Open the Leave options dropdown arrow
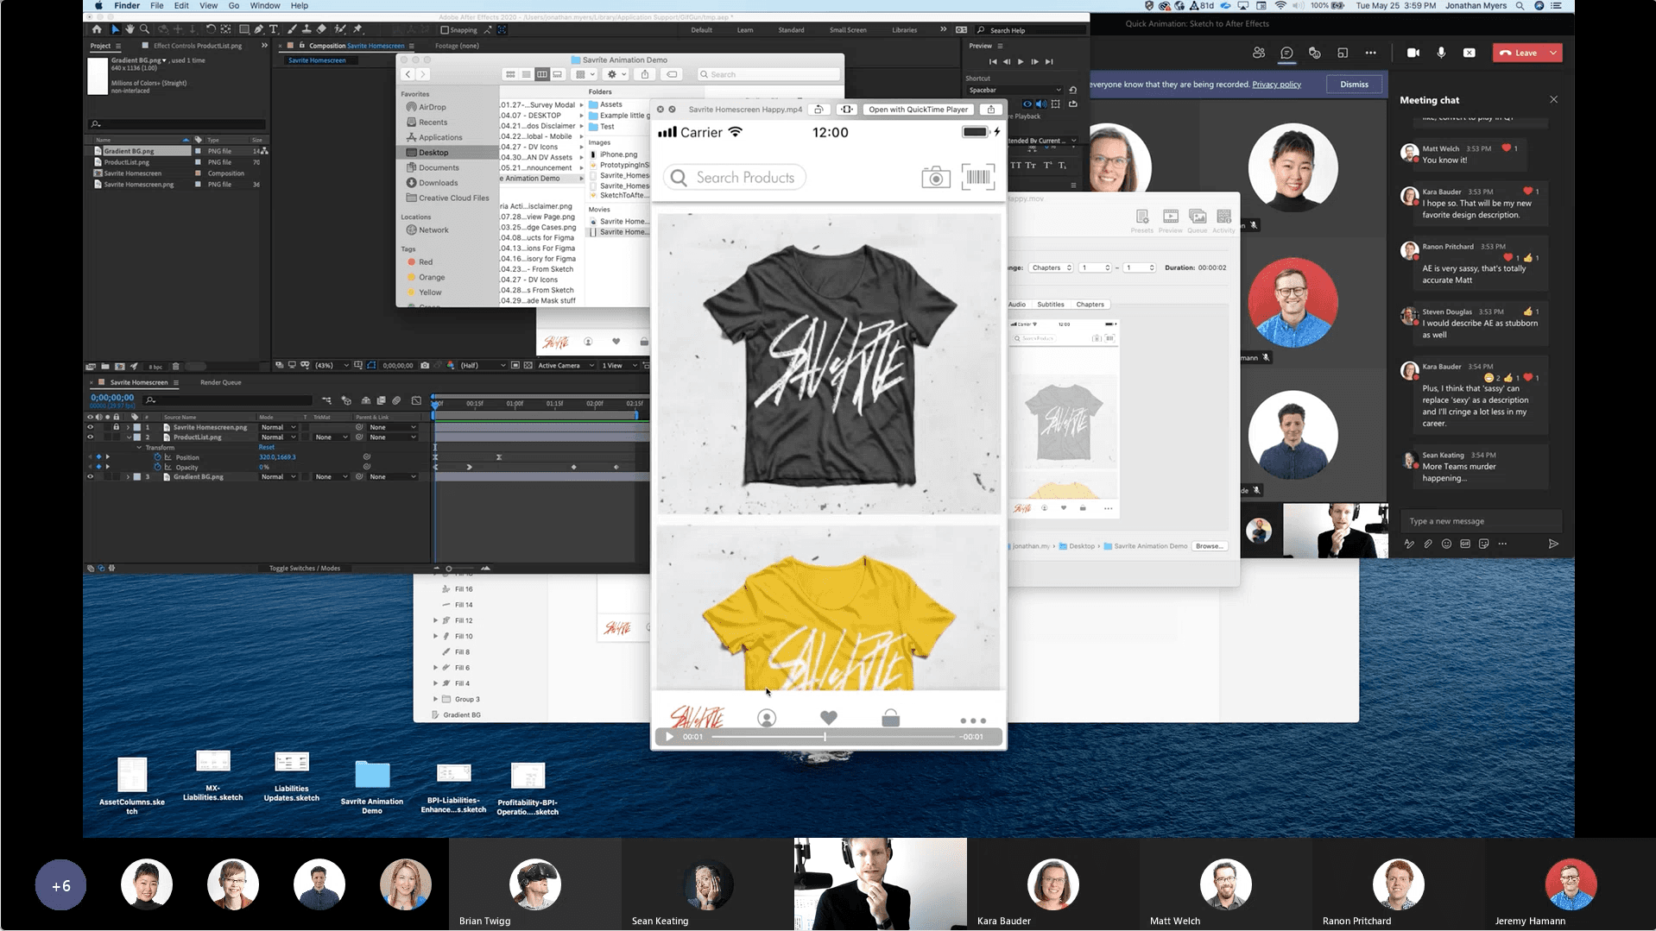1656x931 pixels. 1553,53
